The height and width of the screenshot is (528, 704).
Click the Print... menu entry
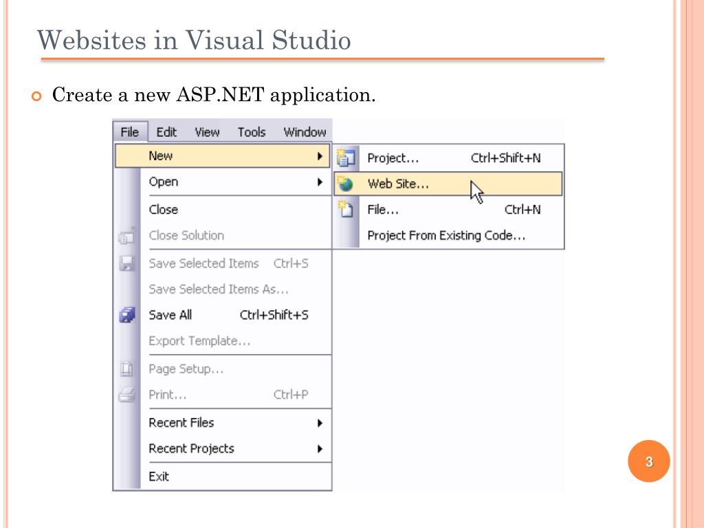tap(223, 395)
